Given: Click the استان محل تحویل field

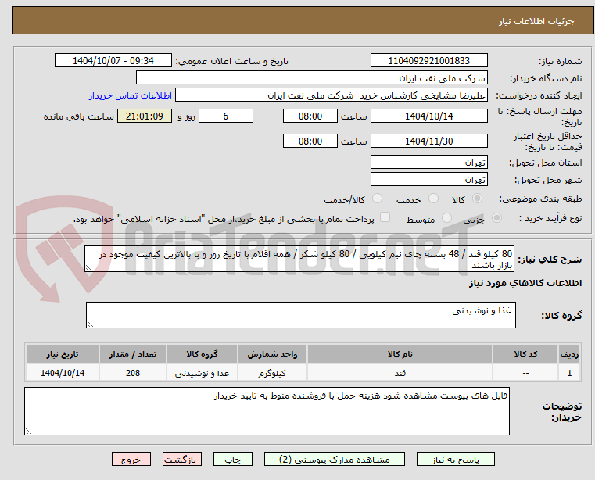Looking at the screenshot, I should [428, 162].
